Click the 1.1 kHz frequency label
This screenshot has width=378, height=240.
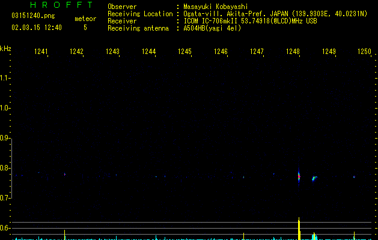point(5,78)
